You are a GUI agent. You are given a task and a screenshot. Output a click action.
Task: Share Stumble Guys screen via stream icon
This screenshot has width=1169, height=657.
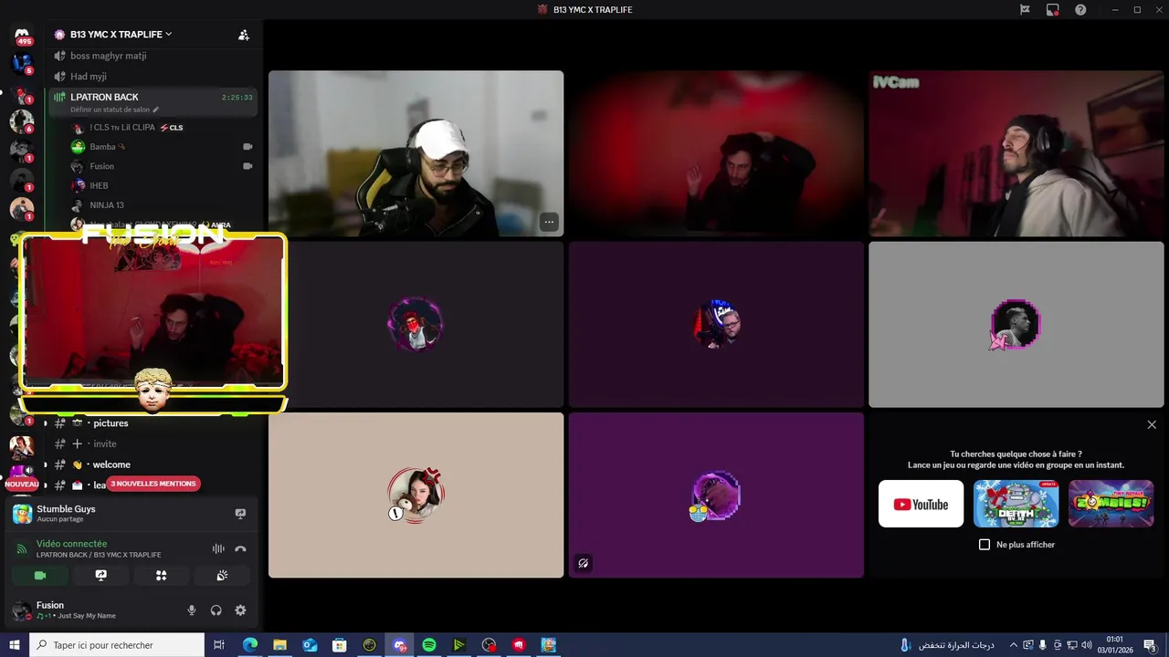[240, 514]
